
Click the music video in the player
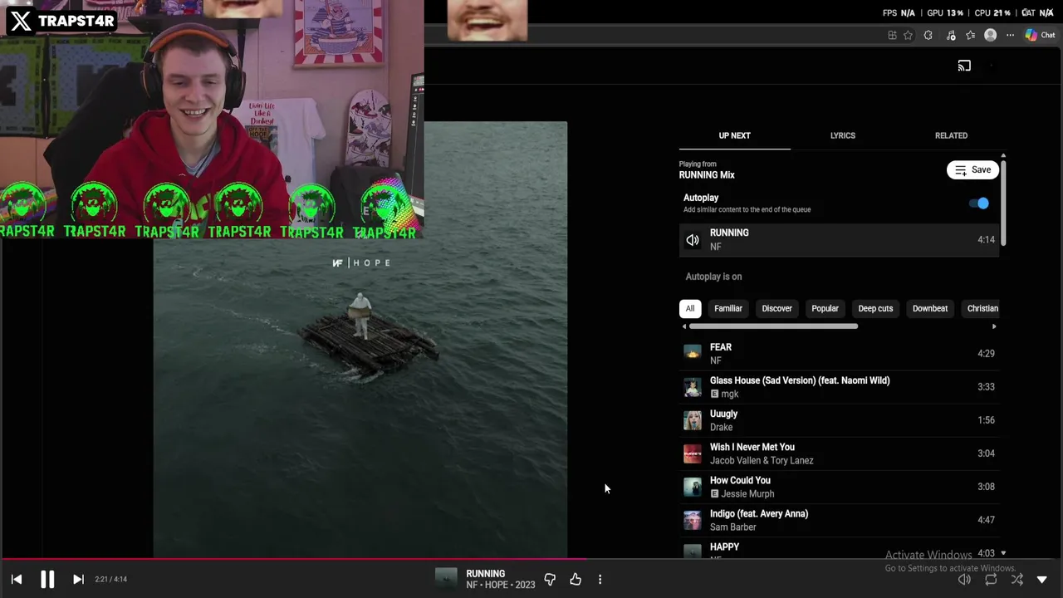(360, 341)
